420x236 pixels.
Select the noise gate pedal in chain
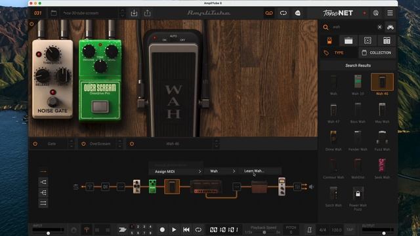(x=136, y=186)
